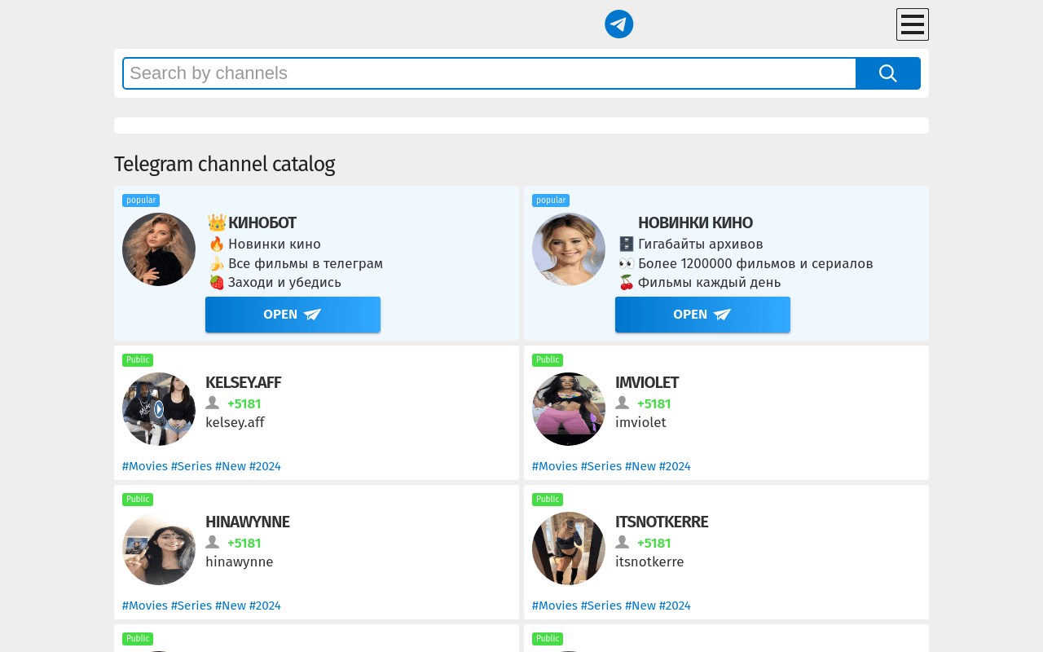1043x652 pixels.
Task: Click the 'itsnotkerre' username text
Action: pyautogui.click(x=649, y=562)
